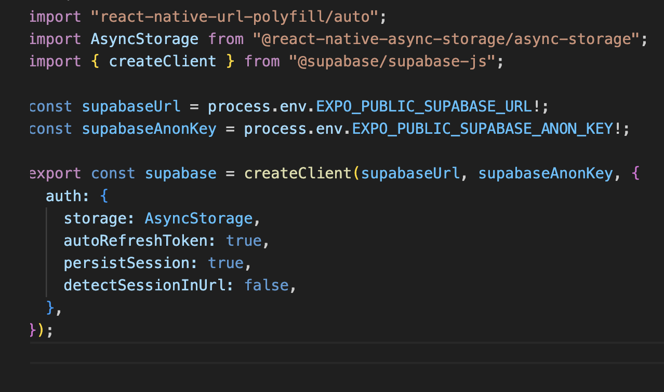664x392 pixels.
Task: Click the persistSession property name
Action: point(126,262)
